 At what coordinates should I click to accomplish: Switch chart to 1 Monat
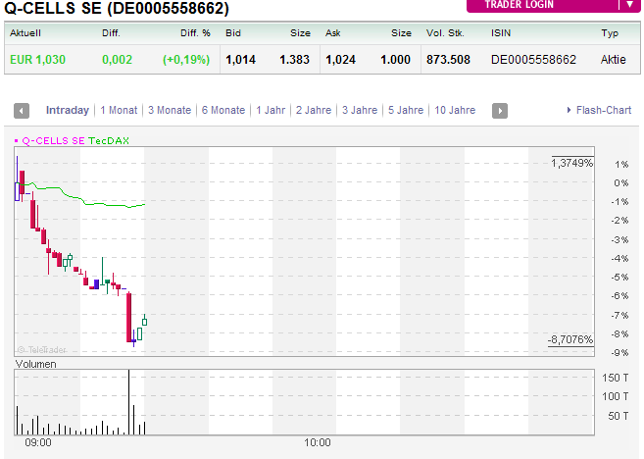tap(119, 110)
